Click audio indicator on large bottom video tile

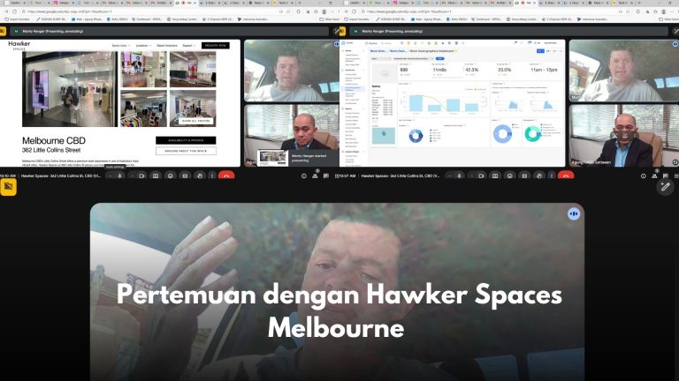(574, 213)
